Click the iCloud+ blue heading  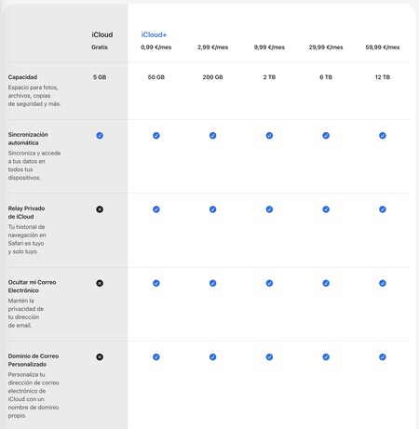pos(154,34)
